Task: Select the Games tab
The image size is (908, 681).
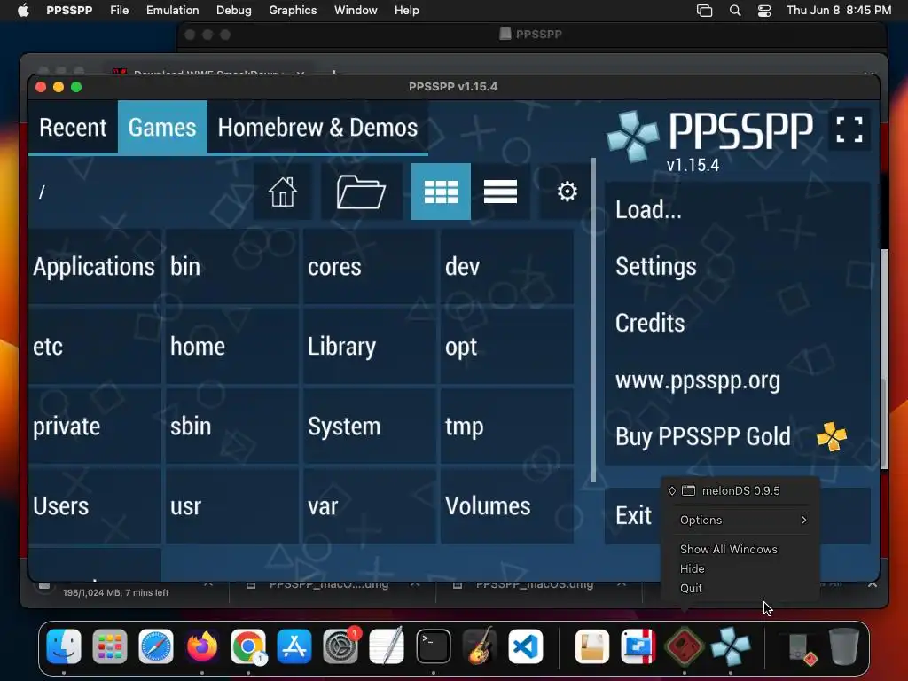Action: click(162, 128)
